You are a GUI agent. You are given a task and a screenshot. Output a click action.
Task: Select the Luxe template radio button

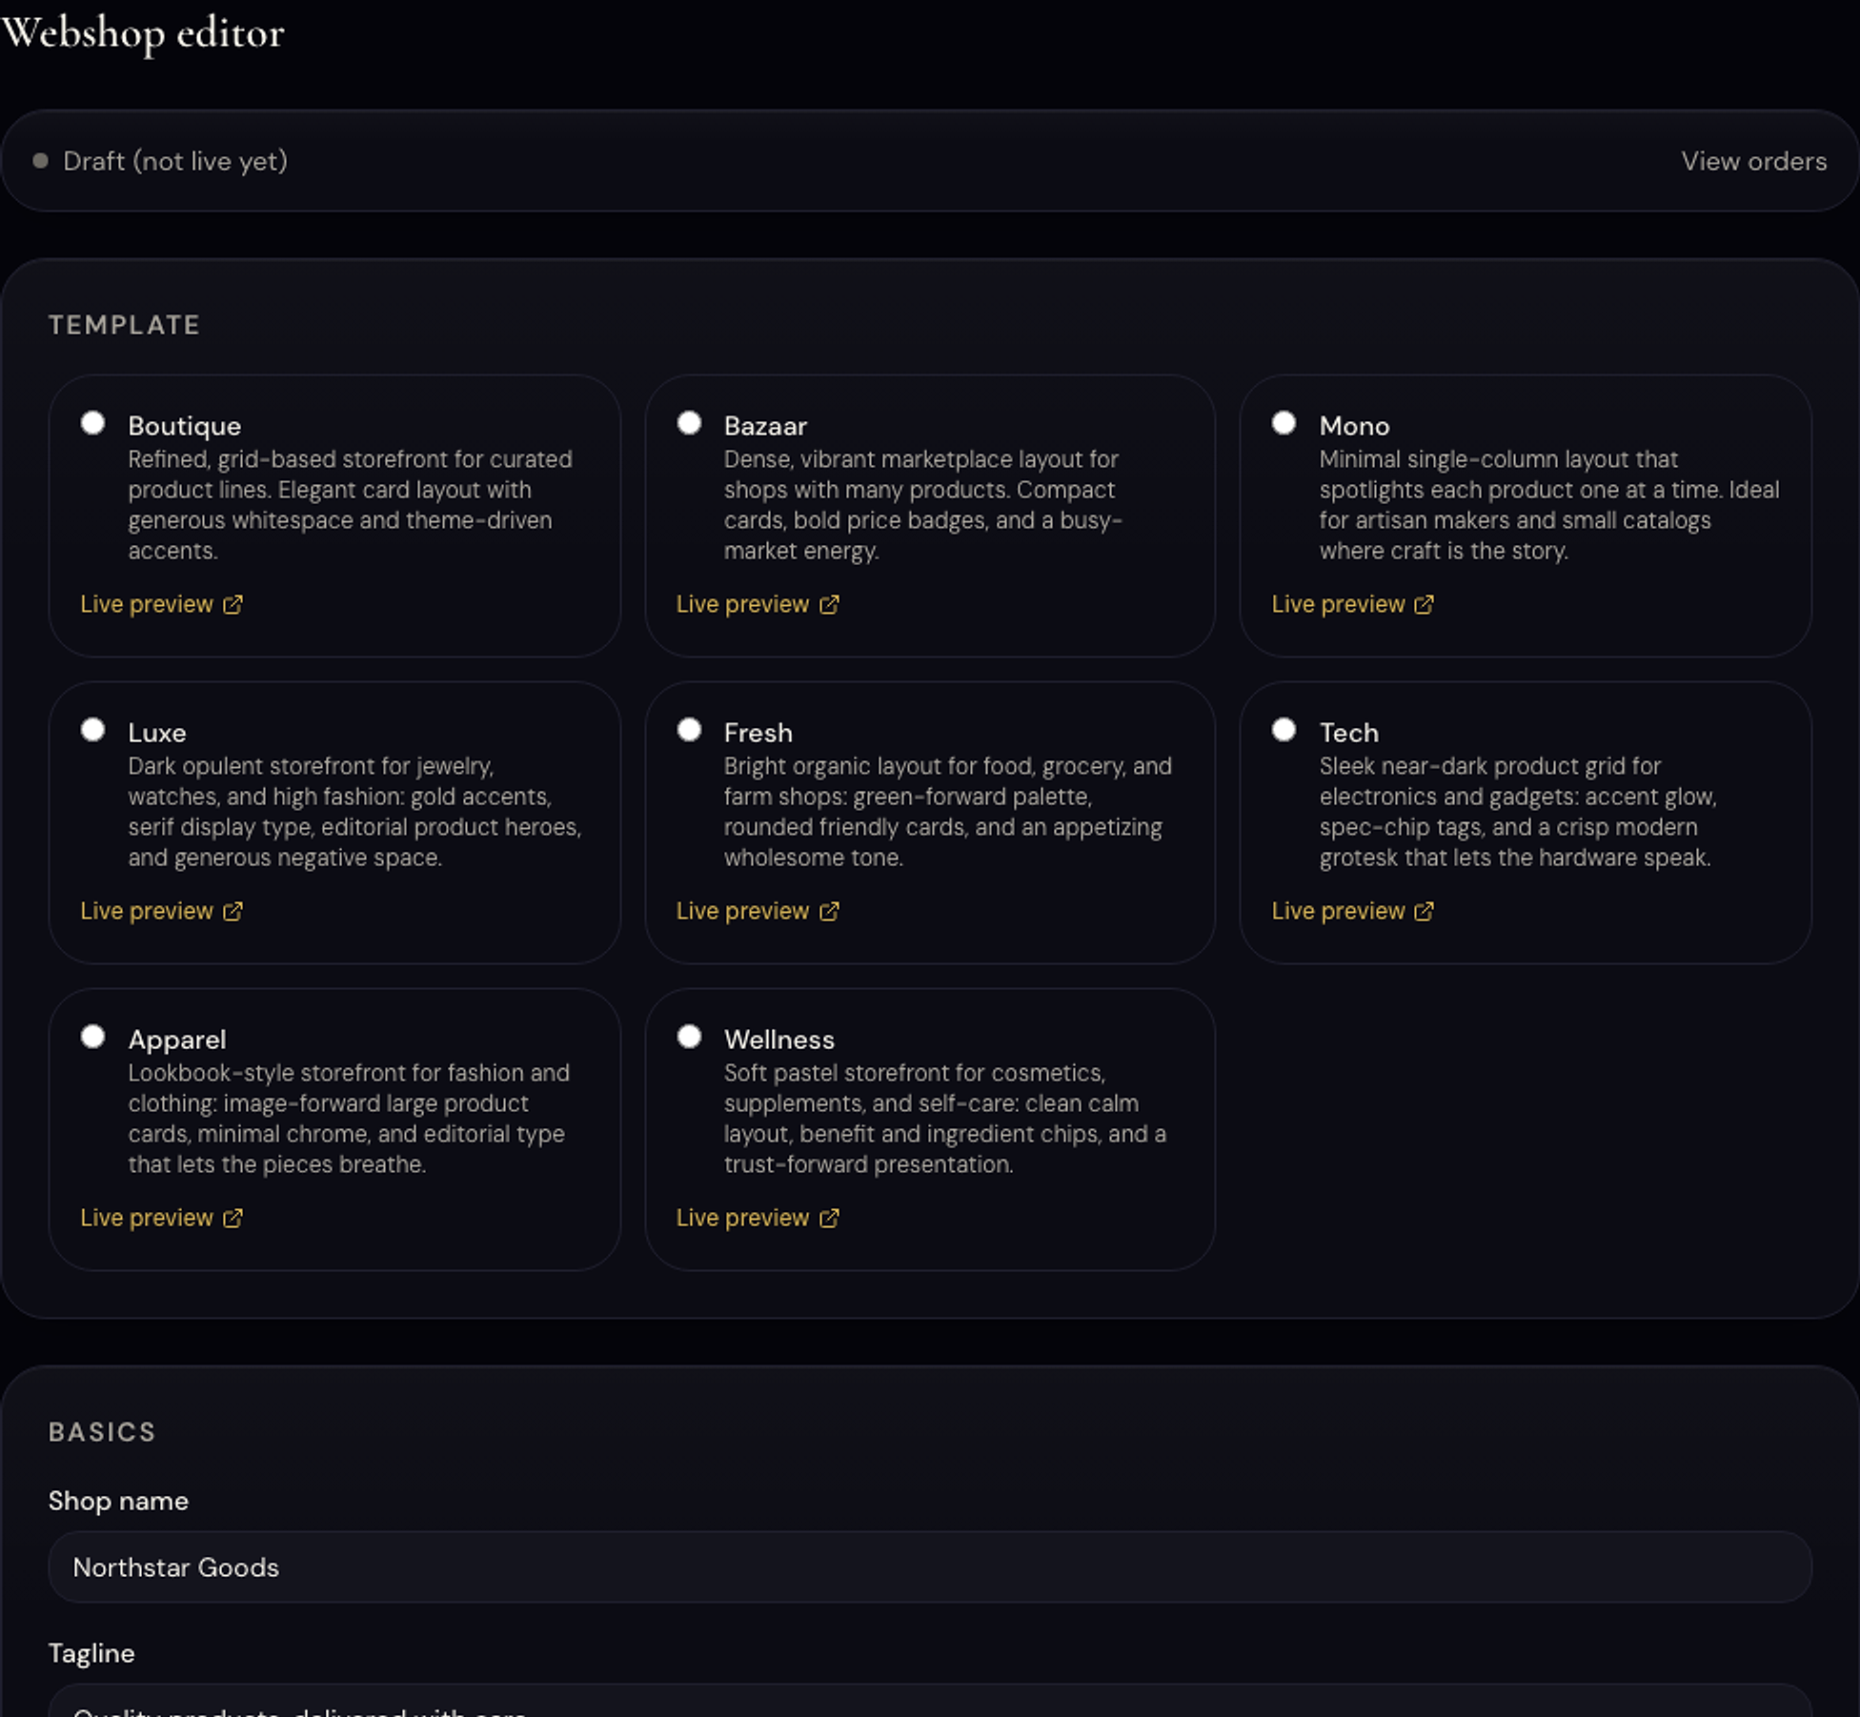tap(92, 730)
